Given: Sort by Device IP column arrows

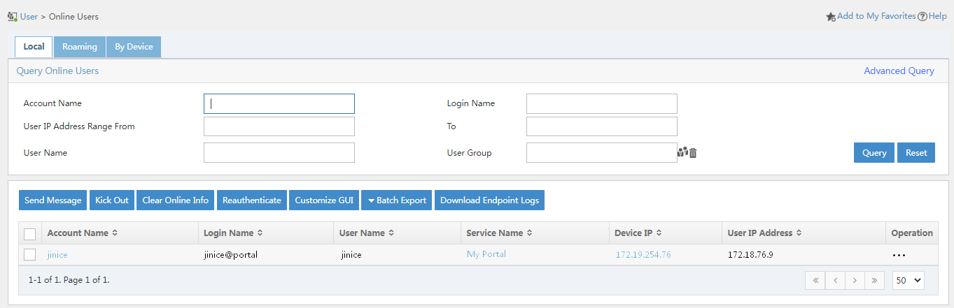Looking at the screenshot, I should pyautogui.click(x=659, y=233).
